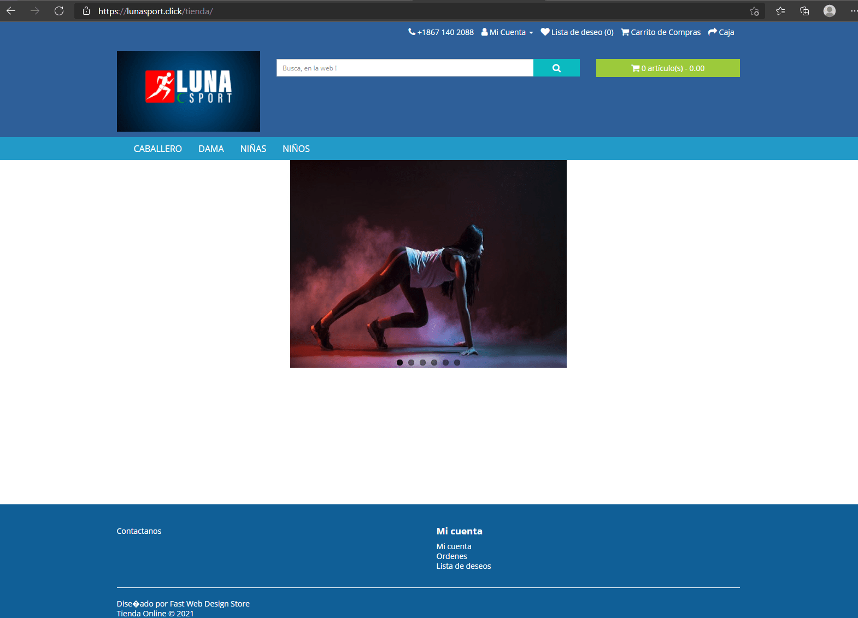Image resolution: width=858 pixels, height=618 pixels.
Task: Open the DAMA category
Action: pyautogui.click(x=211, y=149)
